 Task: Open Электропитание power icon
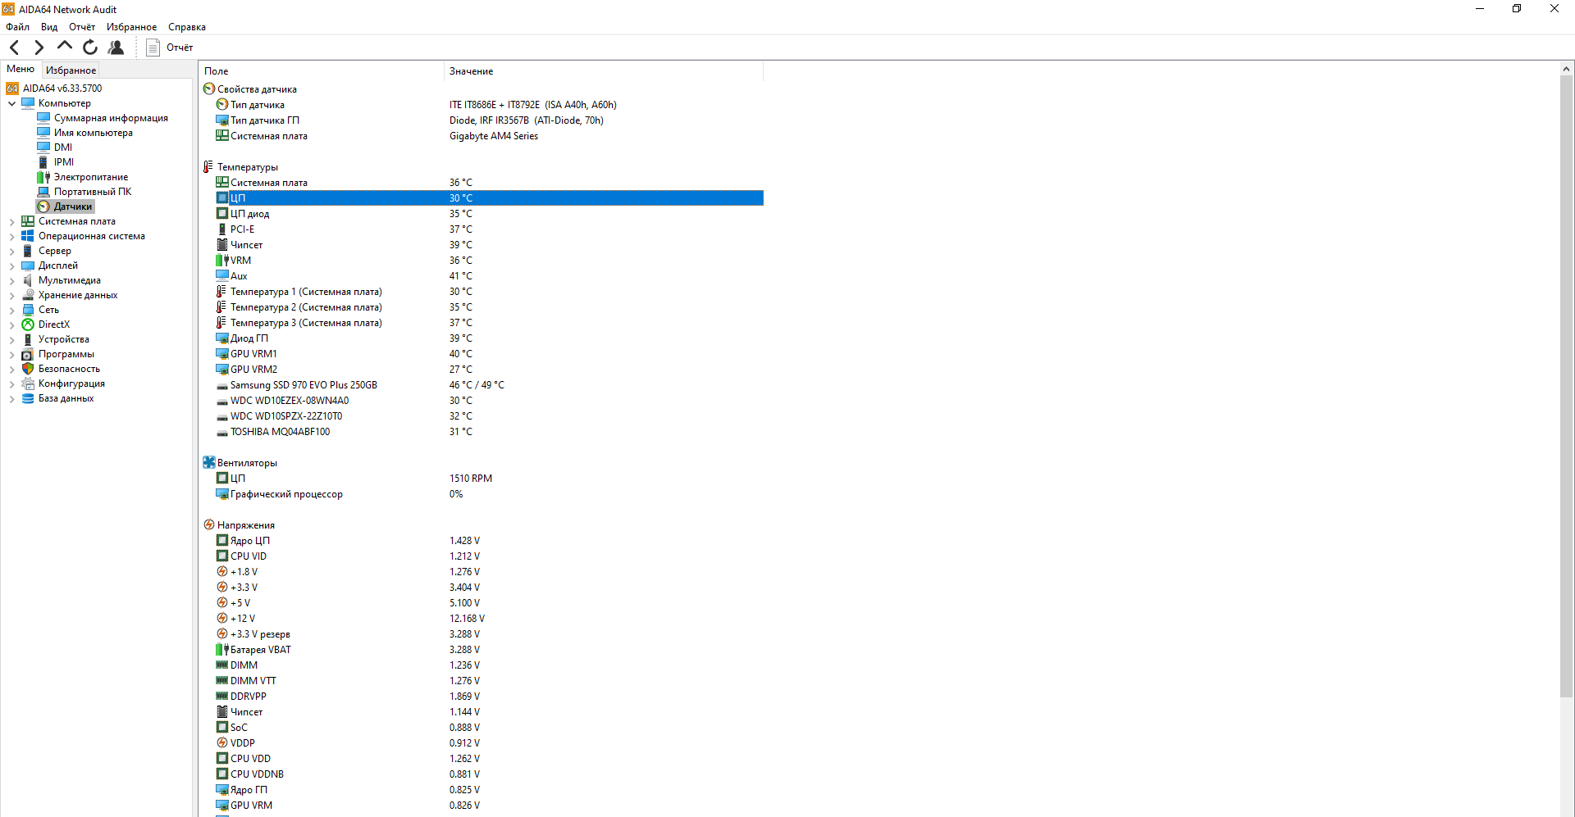(x=43, y=177)
